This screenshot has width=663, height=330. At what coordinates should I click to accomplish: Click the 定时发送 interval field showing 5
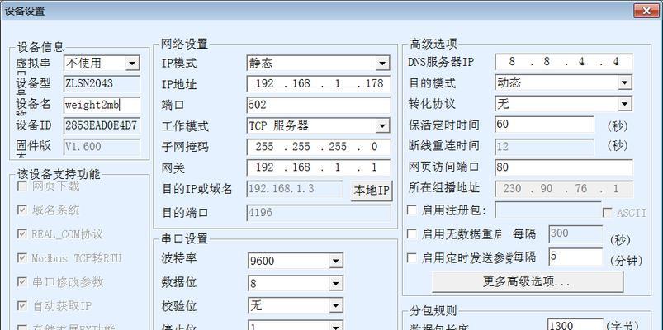click(575, 257)
